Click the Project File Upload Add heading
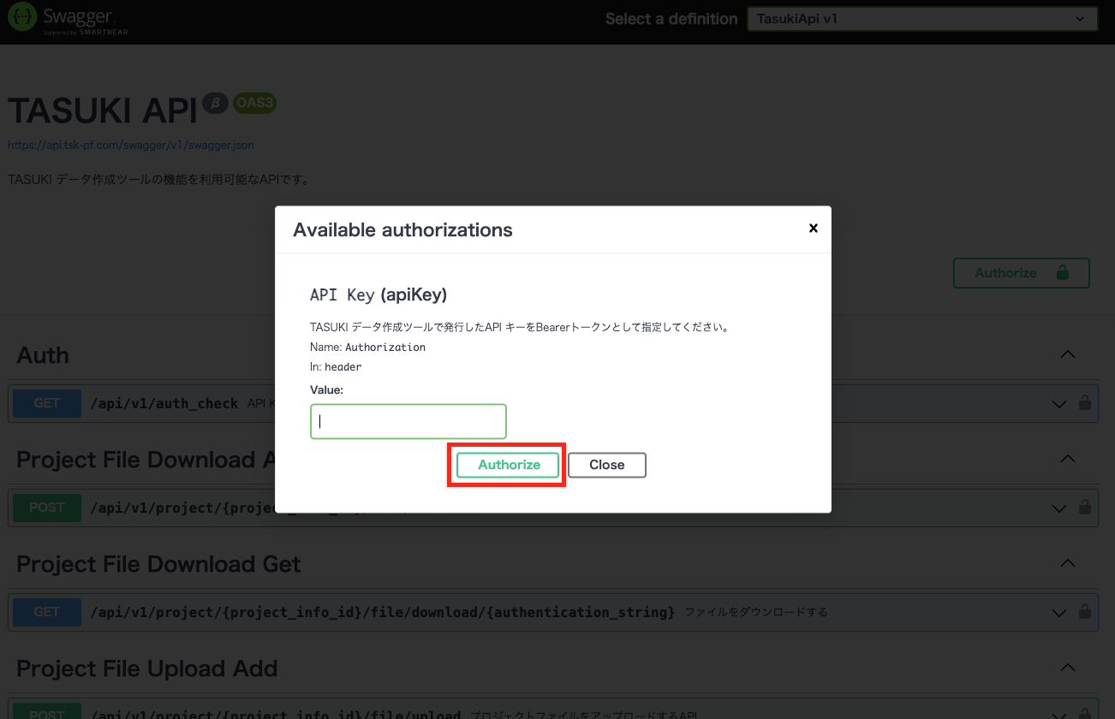1115x719 pixels. [x=147, y=668]
